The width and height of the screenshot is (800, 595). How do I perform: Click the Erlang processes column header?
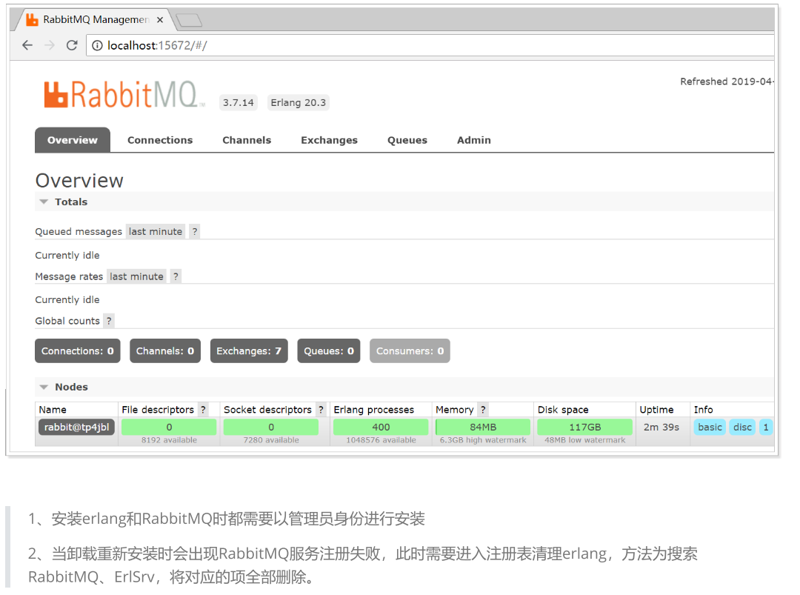coord(373,410)
